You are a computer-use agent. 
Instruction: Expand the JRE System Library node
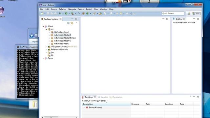[x=46, y=47]
